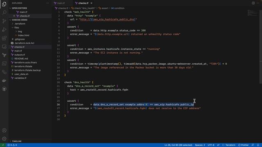The image size is (262, 147).
Task: Open .terraform.lock.hcl file
Action: tap(24, 43)
